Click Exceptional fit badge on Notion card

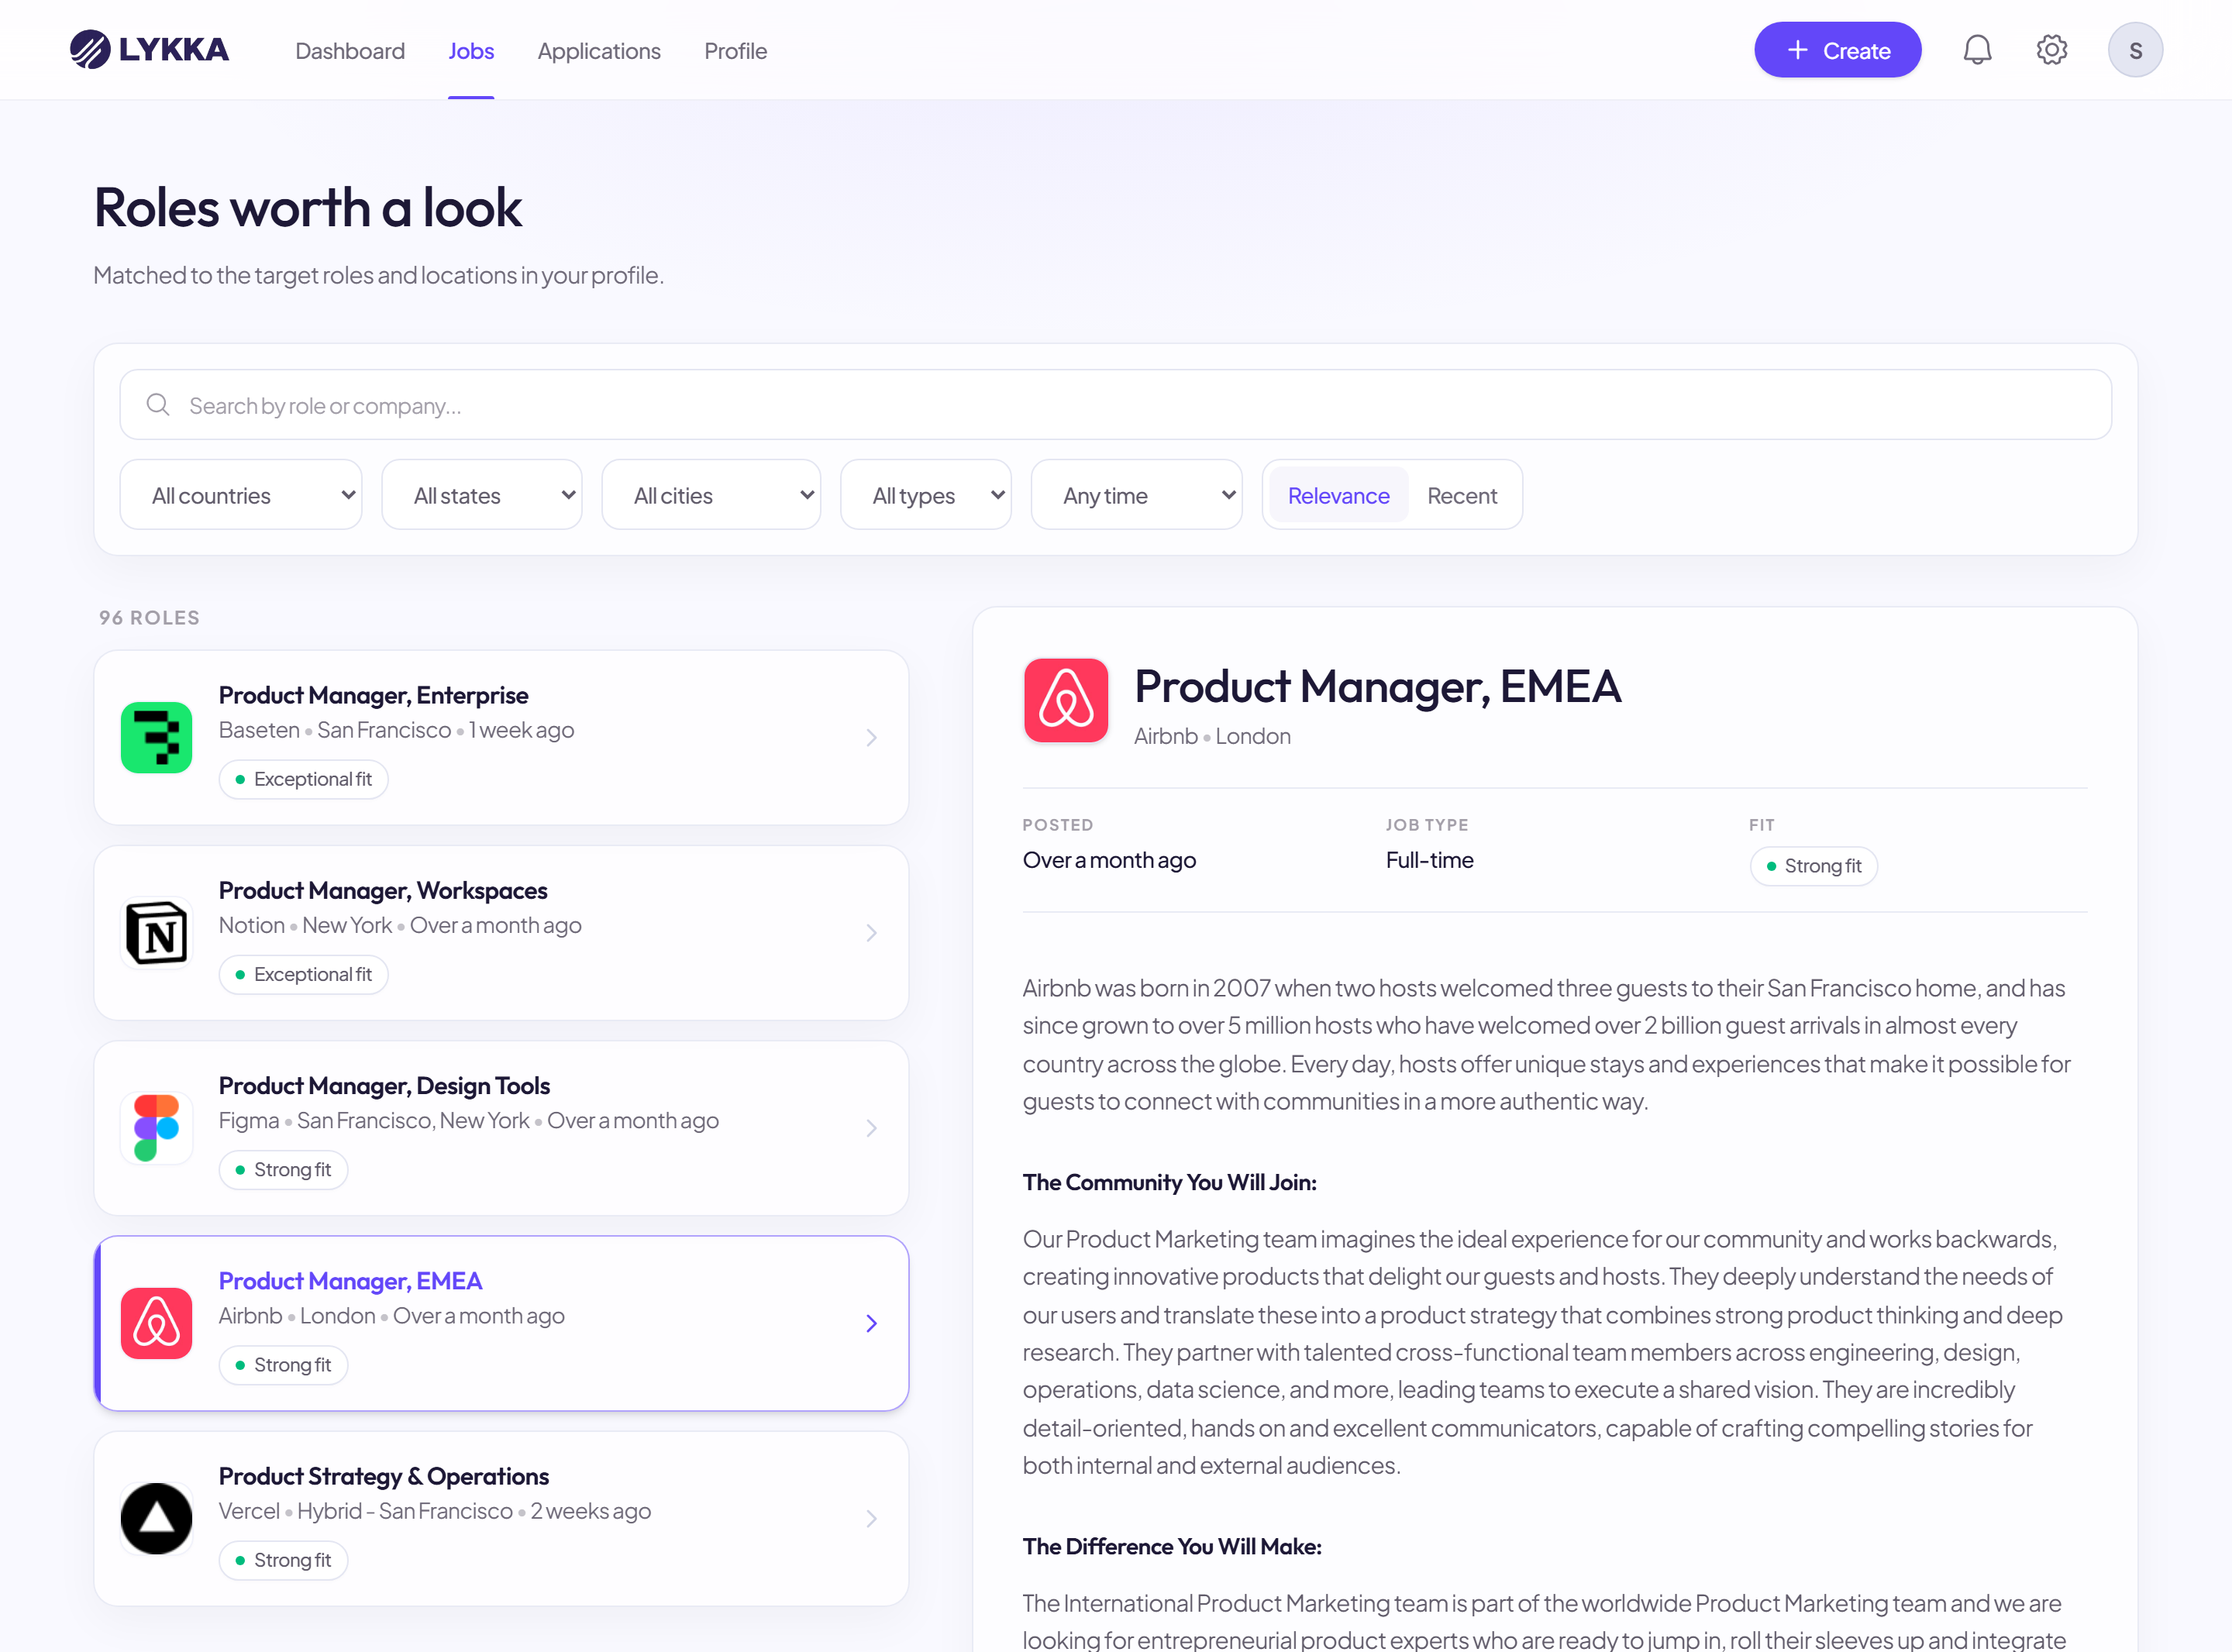click(303, 974)
